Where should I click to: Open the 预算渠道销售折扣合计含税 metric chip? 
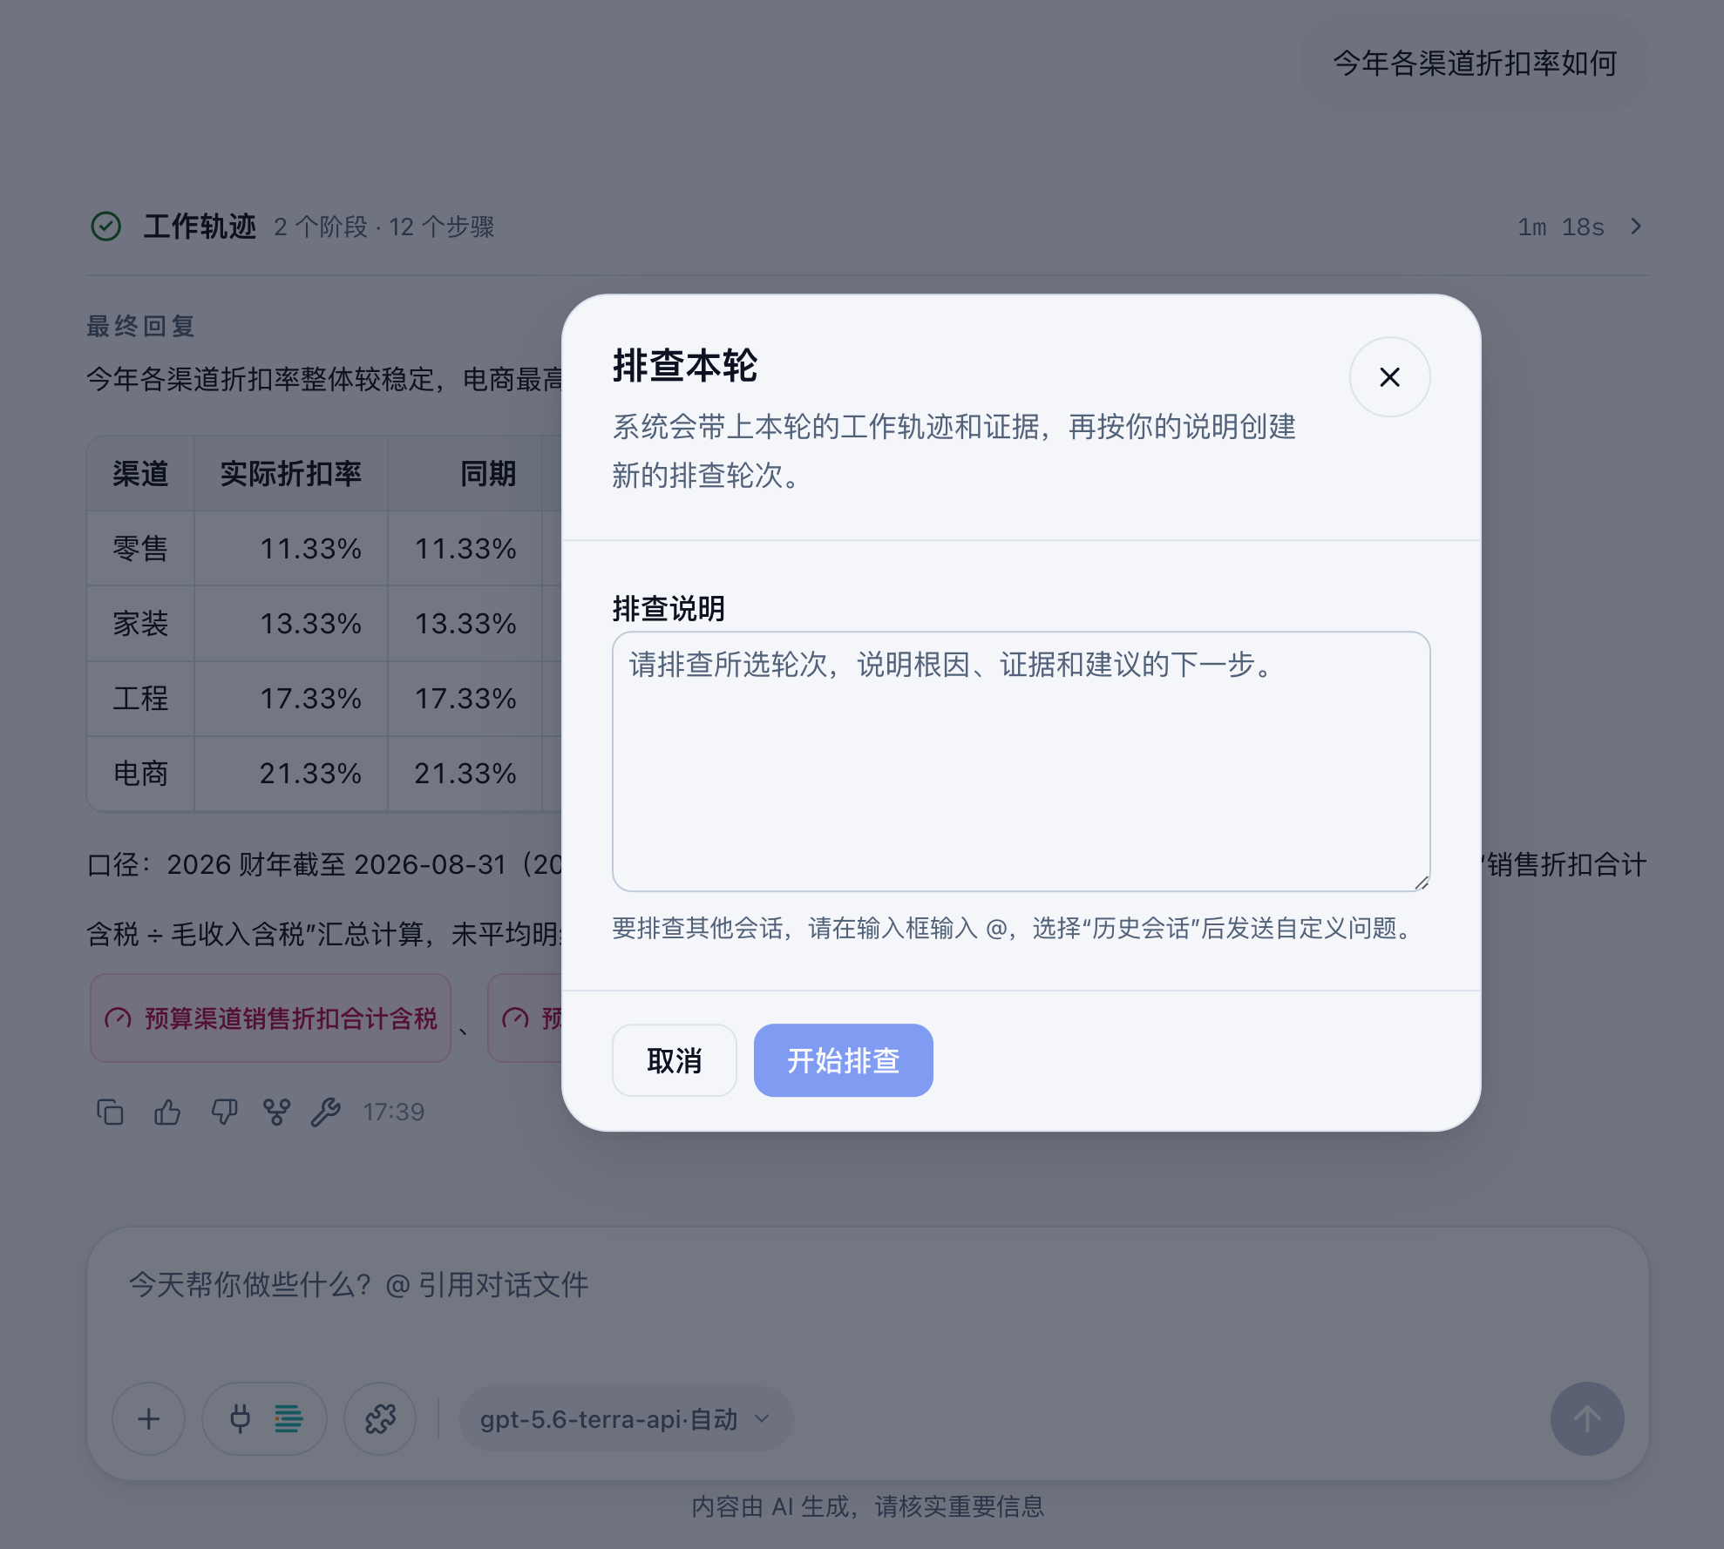pyautogui.click(x=271, y=1018)
